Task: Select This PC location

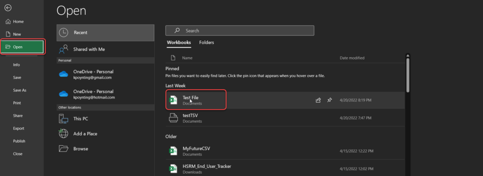Action: click(105, 118)
